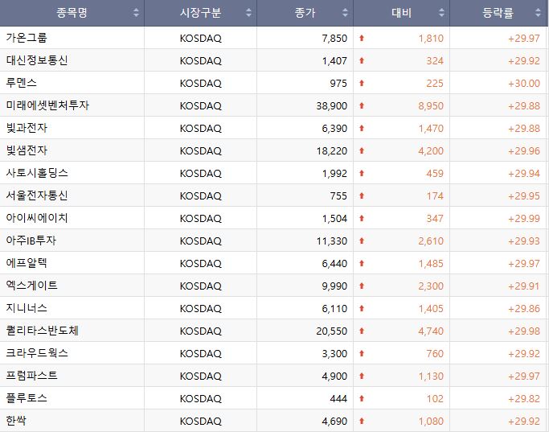
Task: Select stock name 아이씨에이치
Action: pos(37,218)
